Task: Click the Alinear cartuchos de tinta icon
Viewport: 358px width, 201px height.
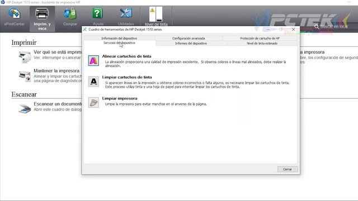Action: click(x=93, y=61)
